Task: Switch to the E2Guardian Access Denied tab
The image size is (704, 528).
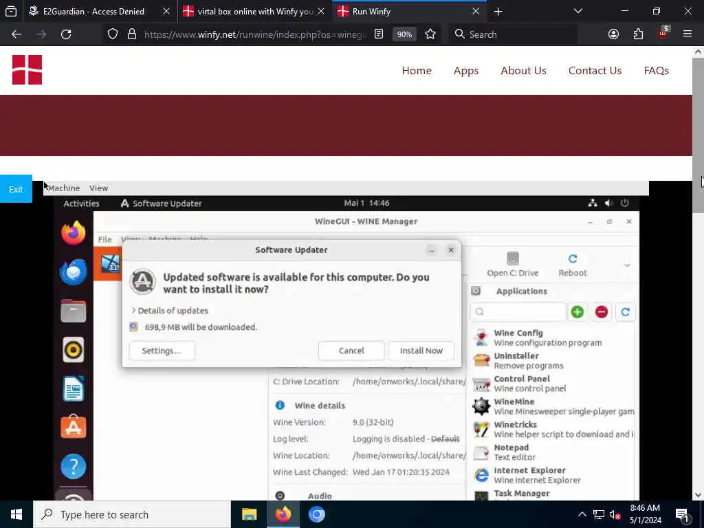Action: [93, 11]
